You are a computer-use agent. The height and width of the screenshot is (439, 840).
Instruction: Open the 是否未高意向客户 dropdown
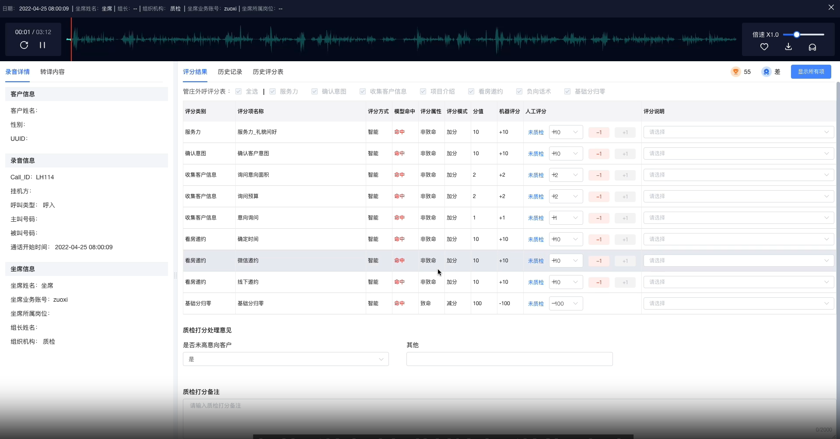[x=286, y=359]
